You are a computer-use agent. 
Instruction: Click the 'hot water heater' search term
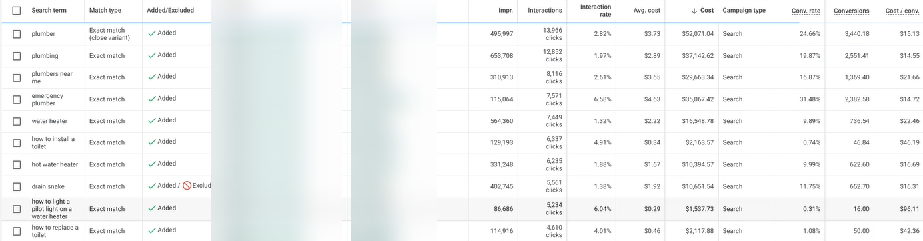point(55,164)
